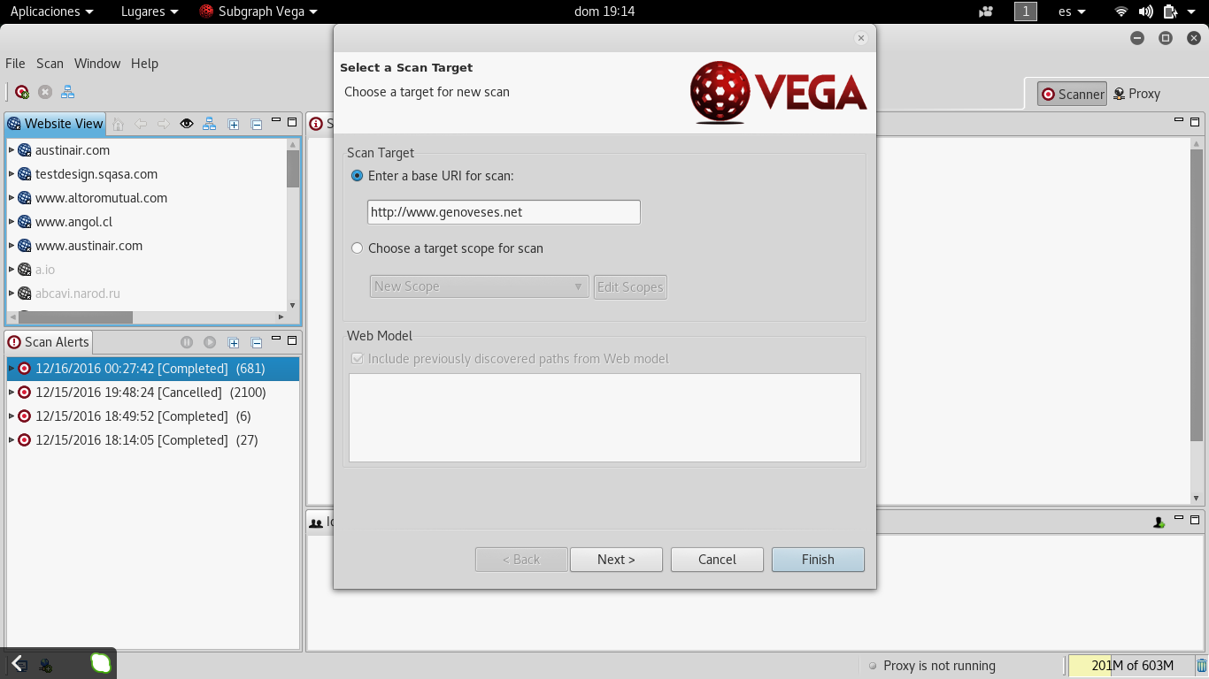Screen dimensions: 1209x679
Task: Maximize the Scan Info panel at top right
Action: click(x=1195, y=122)
